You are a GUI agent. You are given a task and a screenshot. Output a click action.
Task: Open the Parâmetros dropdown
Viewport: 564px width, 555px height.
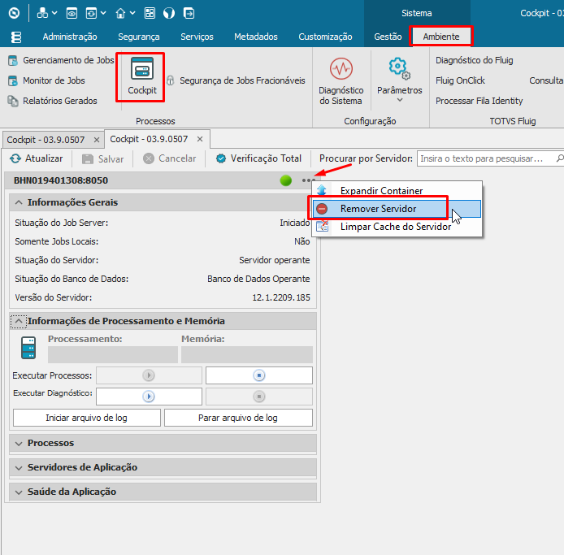pyautogui.click(x=399, y=80)
